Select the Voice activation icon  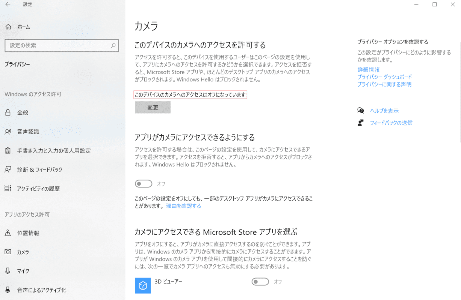pos(8,290)
